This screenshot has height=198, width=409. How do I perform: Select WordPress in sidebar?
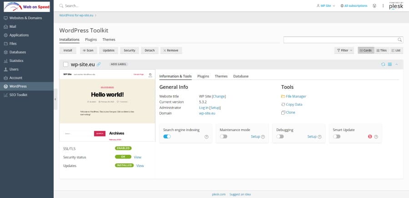point(27,86)
